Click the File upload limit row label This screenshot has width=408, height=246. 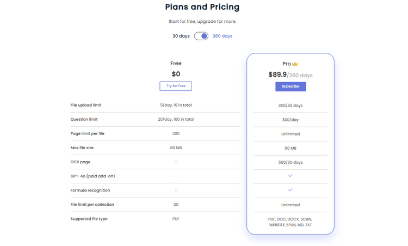pyautogui.click(x=86, y=105)
